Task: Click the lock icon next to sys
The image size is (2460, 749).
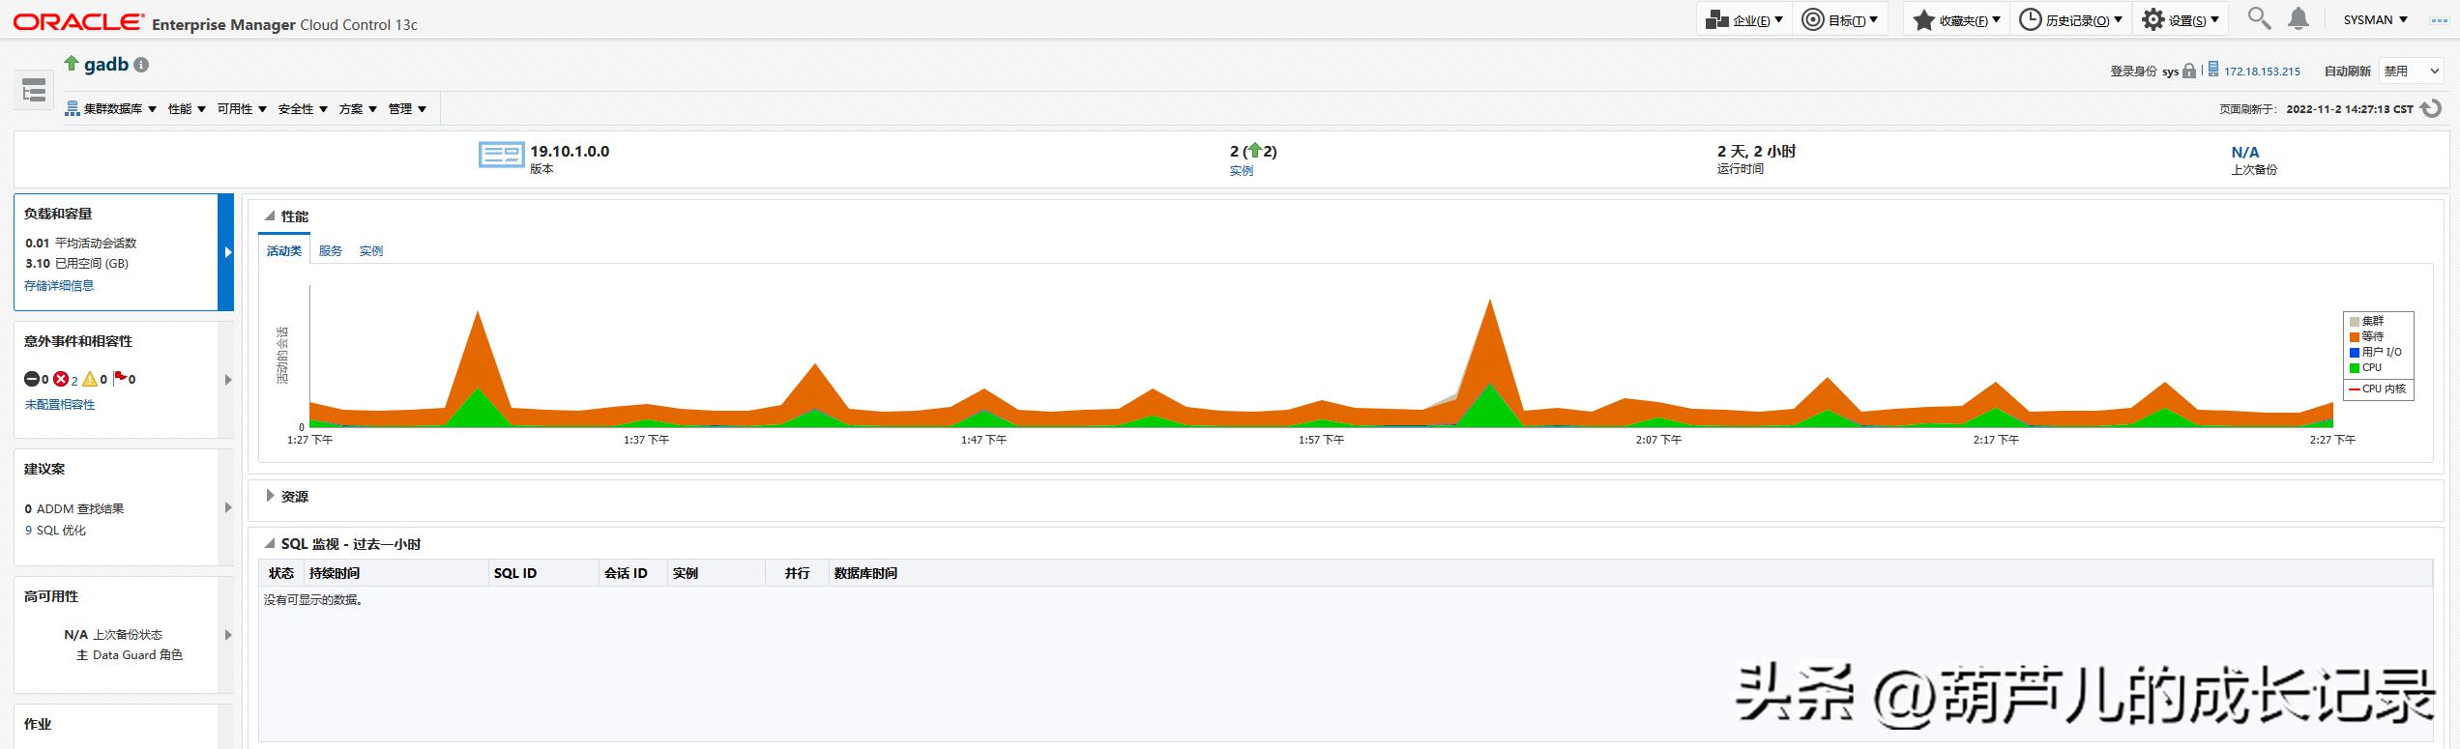Action: (x=2189, y=71)
